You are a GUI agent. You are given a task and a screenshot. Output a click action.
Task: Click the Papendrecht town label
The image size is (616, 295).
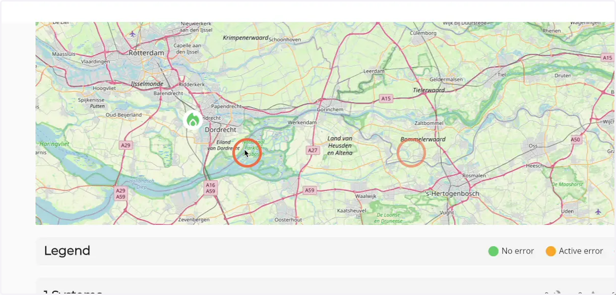pyautogui.click(x=226, y=106)
